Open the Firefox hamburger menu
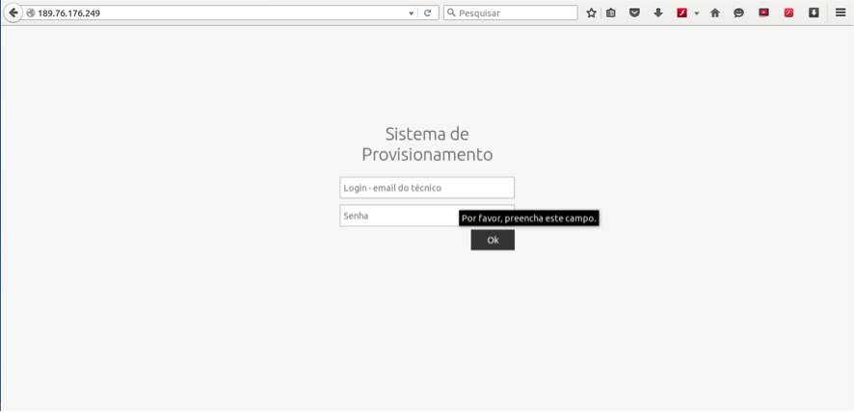The image size is (854, 412). [841, 13]
